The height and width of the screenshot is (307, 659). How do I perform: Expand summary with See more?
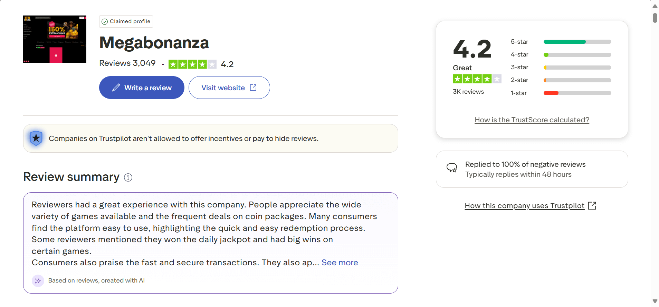tap(340, 263)
